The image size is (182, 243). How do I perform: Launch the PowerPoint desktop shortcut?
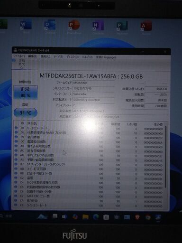[74, 27]
